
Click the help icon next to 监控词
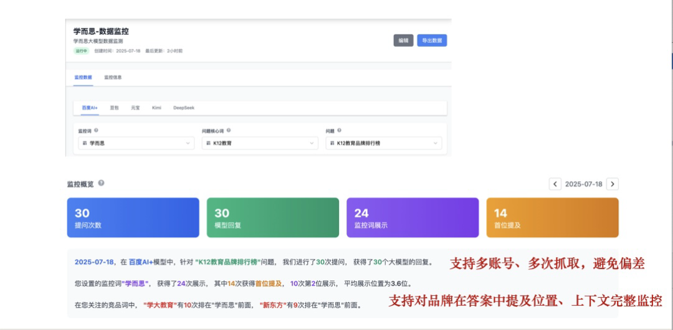coord(96,131)
